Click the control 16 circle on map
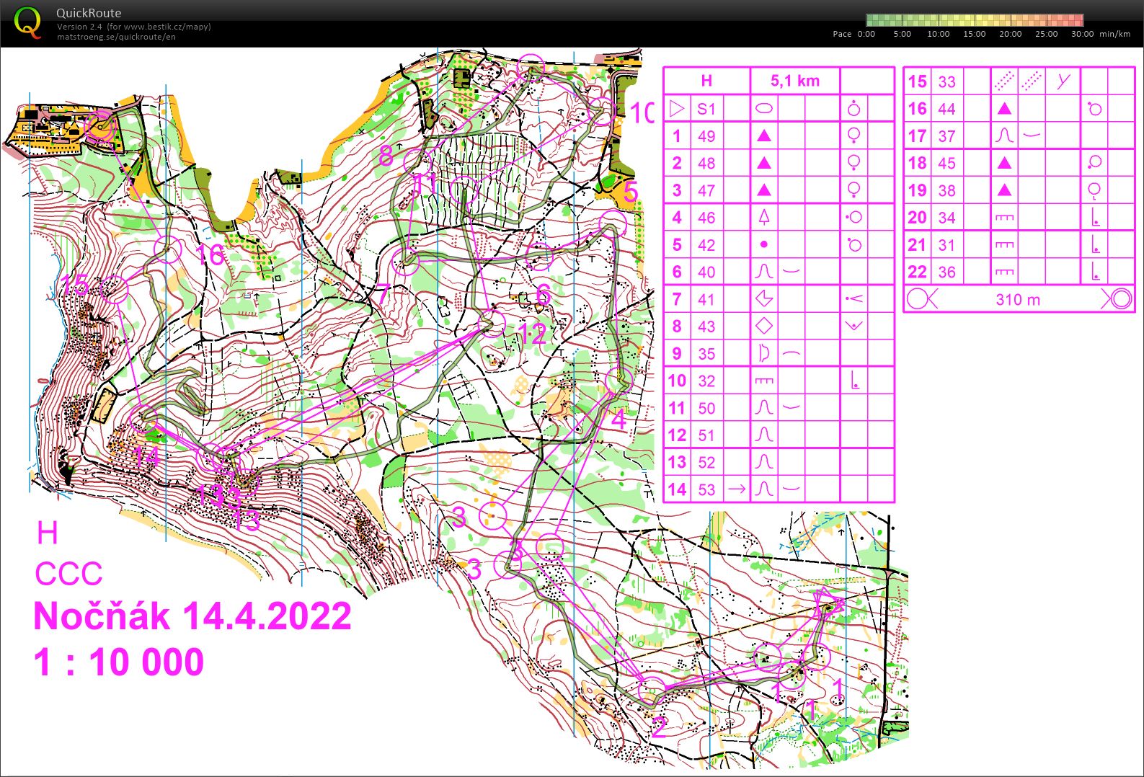 click(167, 250)
